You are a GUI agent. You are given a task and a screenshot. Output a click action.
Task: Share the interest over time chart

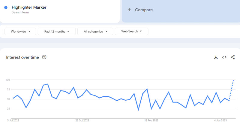tap(232, 57)
